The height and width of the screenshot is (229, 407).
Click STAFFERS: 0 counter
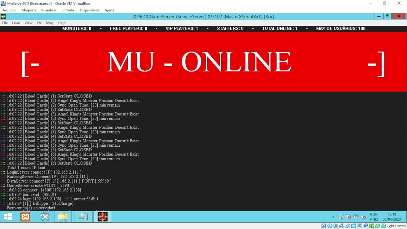230,28
